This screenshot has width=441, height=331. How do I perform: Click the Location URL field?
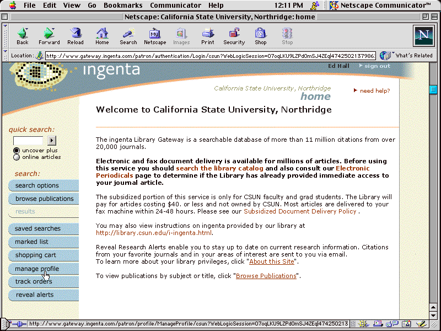(x=211, y=56)
